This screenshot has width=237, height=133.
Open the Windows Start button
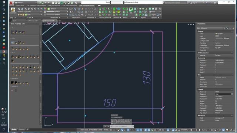[4, 2]
